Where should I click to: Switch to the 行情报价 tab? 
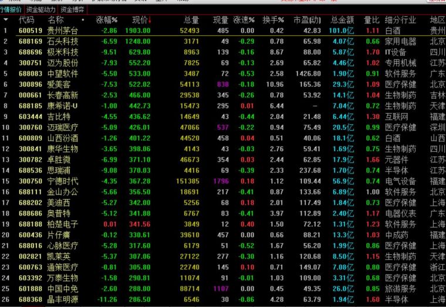click(11, 9)
